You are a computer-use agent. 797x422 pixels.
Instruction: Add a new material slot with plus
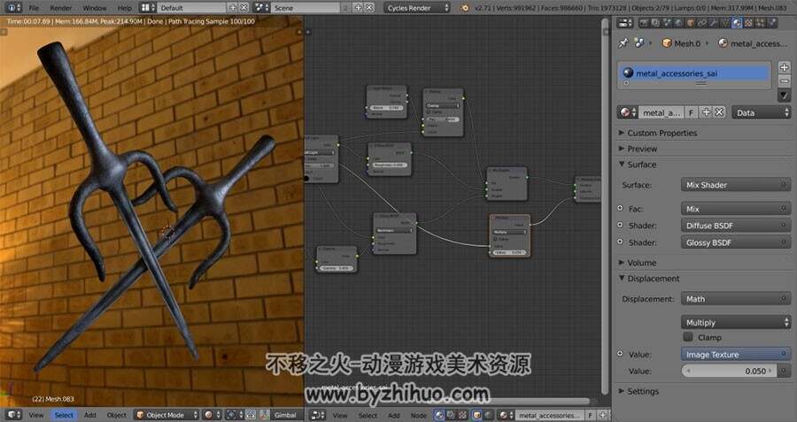point(784,67)
